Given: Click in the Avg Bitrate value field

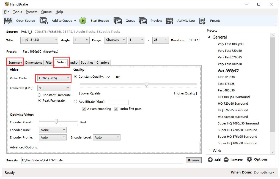Looking at the screenshot, I should coord(118,102).
